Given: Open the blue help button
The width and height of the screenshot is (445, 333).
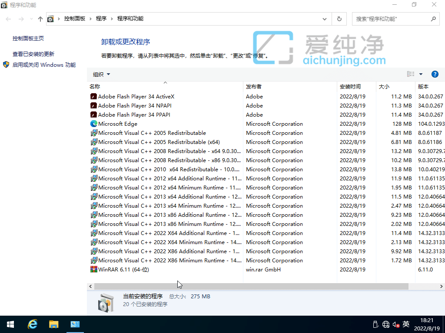Looking at the screenshot, I should pyautogui.click(x=435, y=74).
